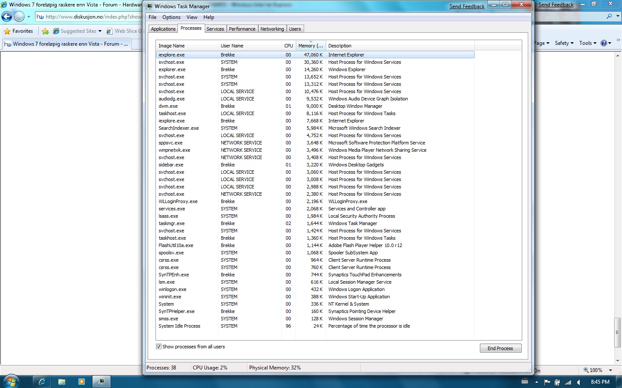Screen dimensions: 622x388
Task: Click the volume speaker tray icon
Action: coord(579,382)
